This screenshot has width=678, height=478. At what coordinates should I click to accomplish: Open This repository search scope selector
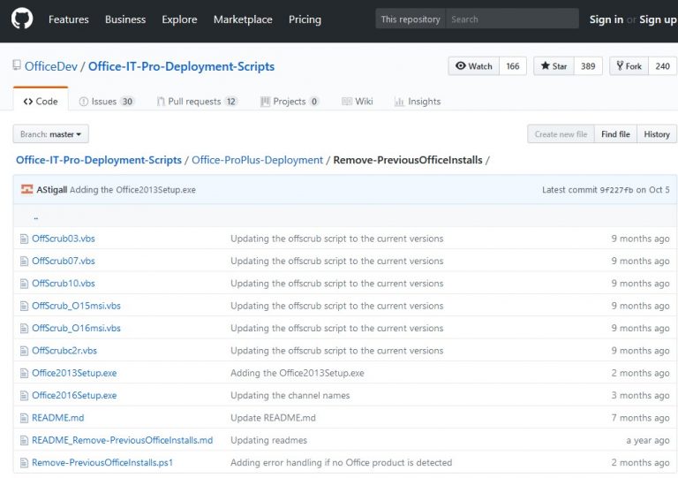pyautogui.click(x=411, y=19)
